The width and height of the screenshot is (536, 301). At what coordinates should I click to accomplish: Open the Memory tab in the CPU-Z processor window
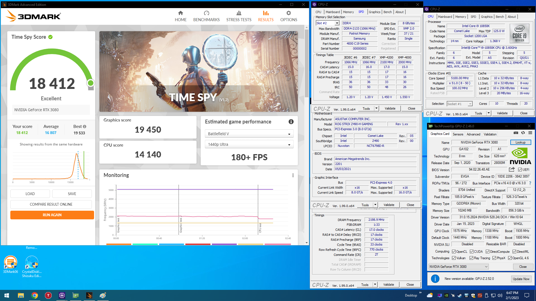tap(461, 17)
